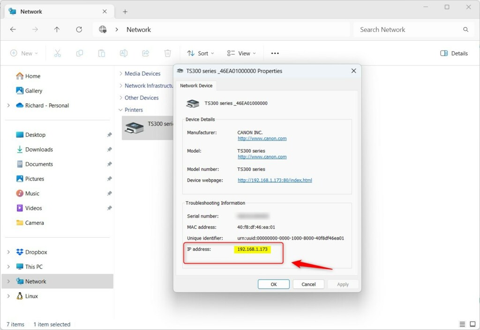Viewport: 480px width, 330px height.
Task: Click the Copy icon in the toolbar
Action: click(x=80, y=53)
